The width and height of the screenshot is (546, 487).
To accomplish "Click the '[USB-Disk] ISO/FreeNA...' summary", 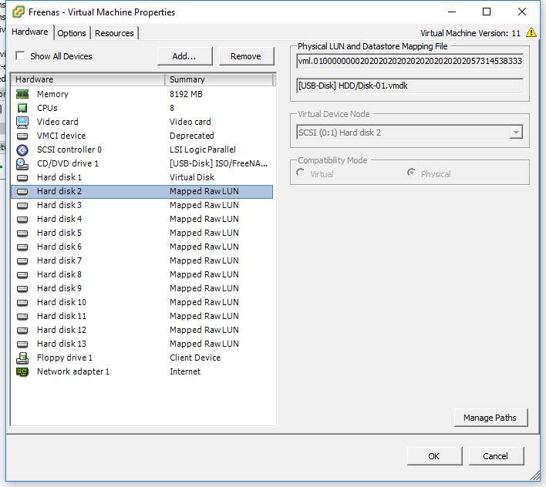I will pyautogui.click(x=219, y=164).
